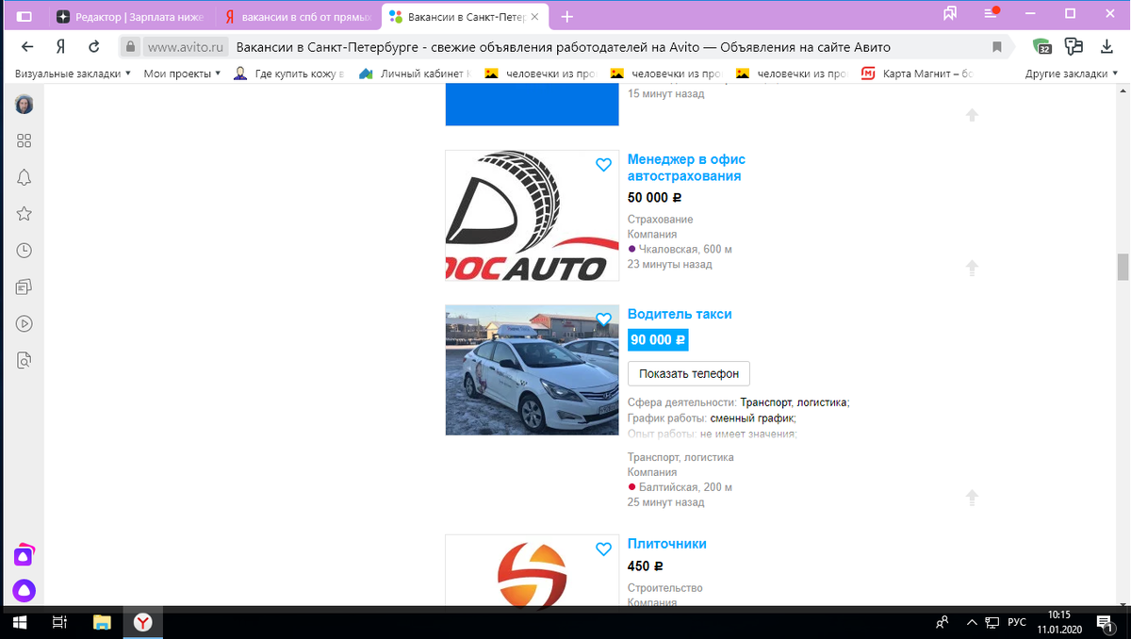Click the user profile avatar in sidebar
1131x639 pixels.
25,104
